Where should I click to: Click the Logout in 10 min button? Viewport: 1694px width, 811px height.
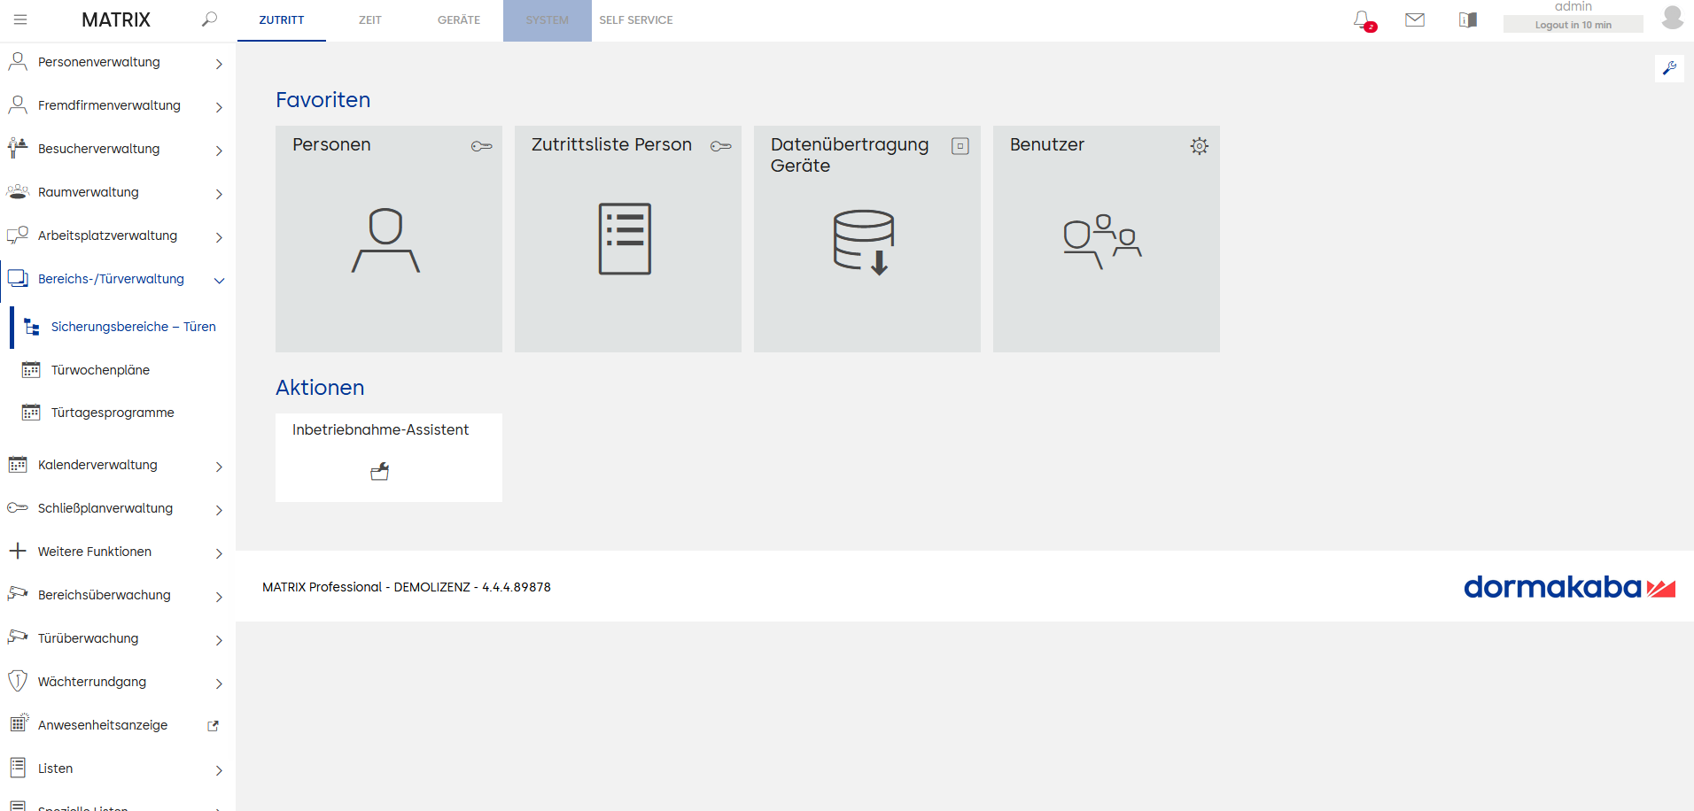pos(1573,25)
